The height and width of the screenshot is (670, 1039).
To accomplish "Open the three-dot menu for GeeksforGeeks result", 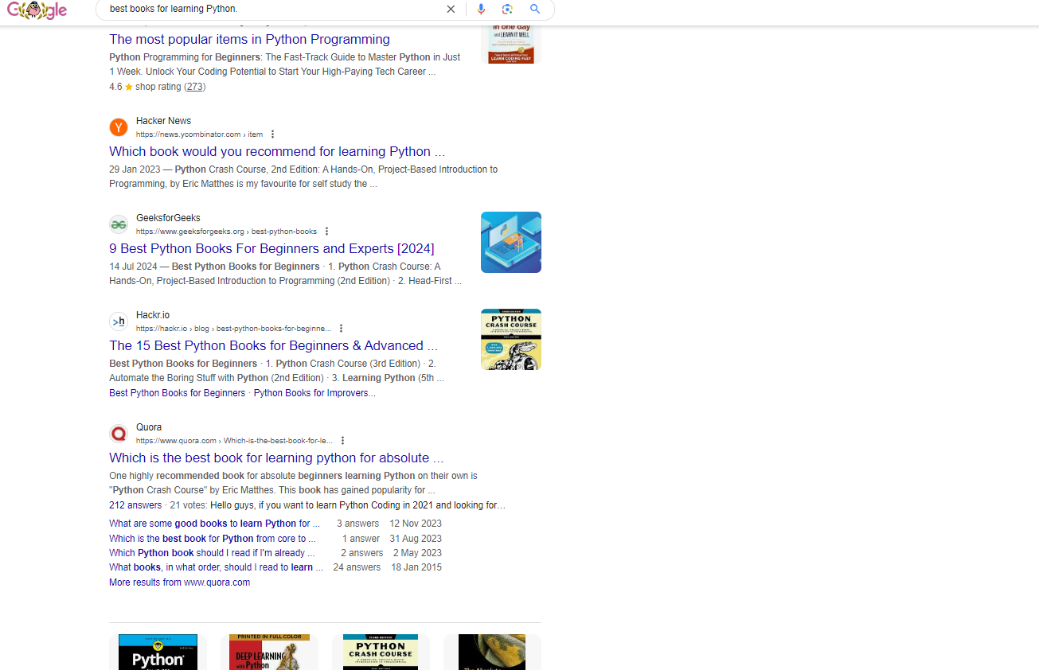I will click(326, 232).
